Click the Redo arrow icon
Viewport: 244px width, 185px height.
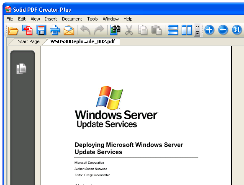tap(99, 30)
